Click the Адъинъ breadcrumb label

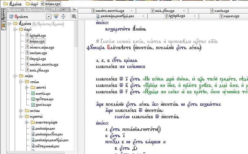coord(15,4)
